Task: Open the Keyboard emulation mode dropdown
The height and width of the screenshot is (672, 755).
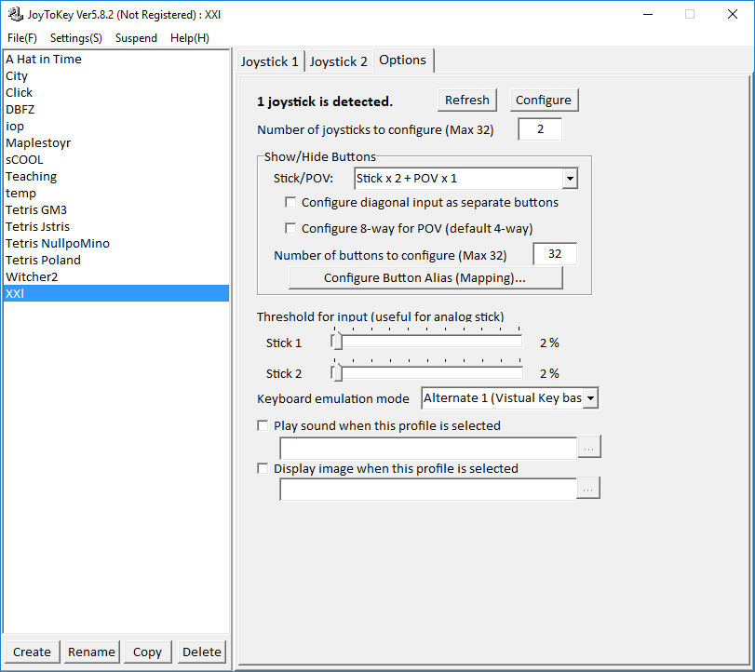Action: 510,398
